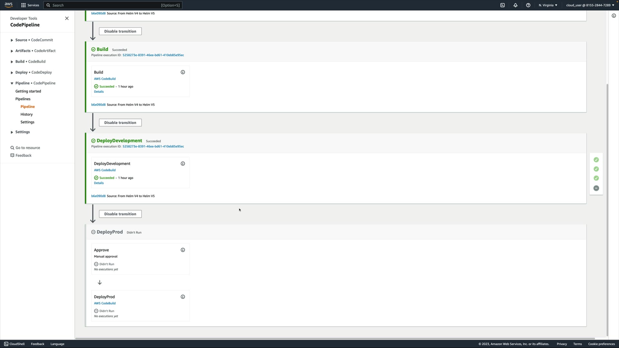Image resolution: width=619 pixels, height=348 pixels.
Task: Click the help question mark icon
Action: point(528,5)
